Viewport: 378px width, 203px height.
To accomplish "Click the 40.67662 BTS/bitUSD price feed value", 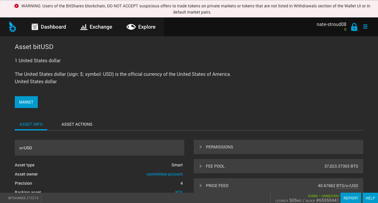I will 338,186.
